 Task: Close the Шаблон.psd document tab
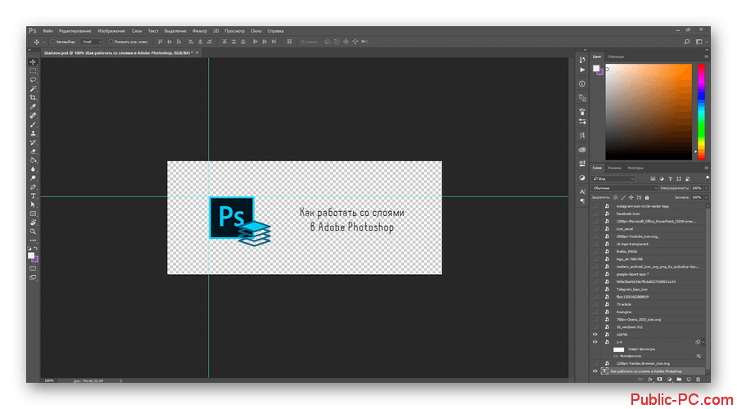click(x=197, y=52)
